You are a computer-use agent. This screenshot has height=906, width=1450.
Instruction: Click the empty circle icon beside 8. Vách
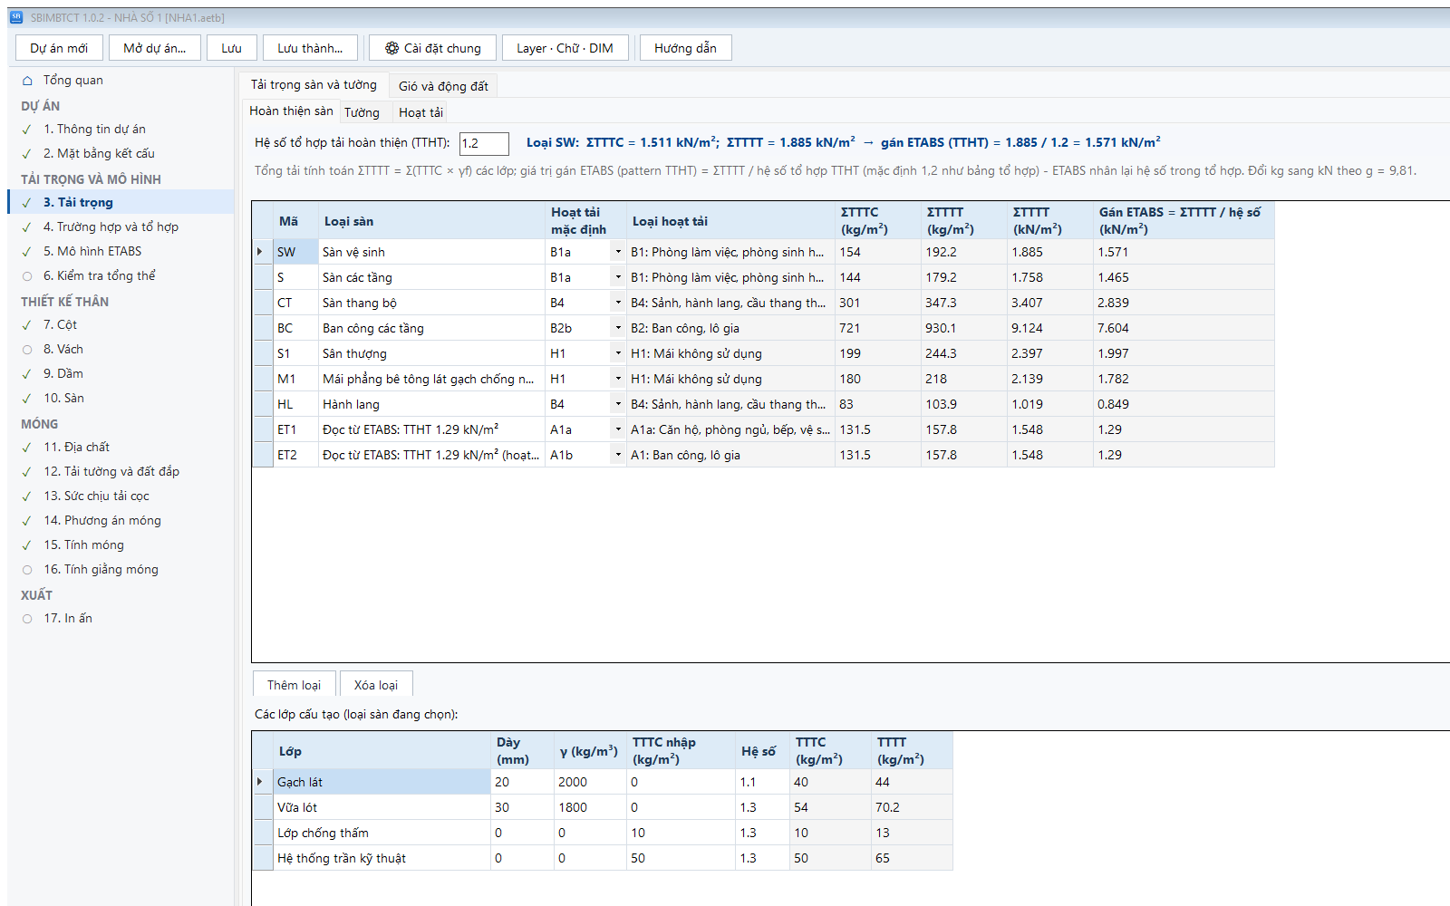click(27, 350)
